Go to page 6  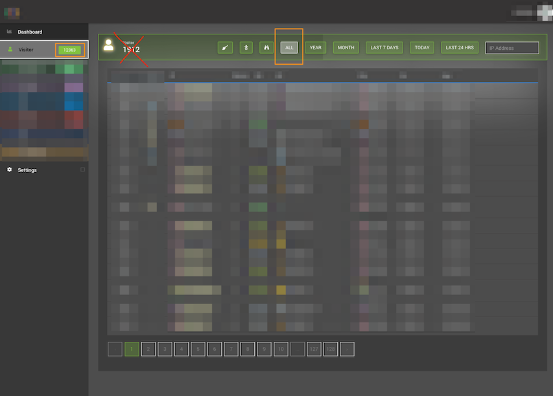tap(215, 349)
